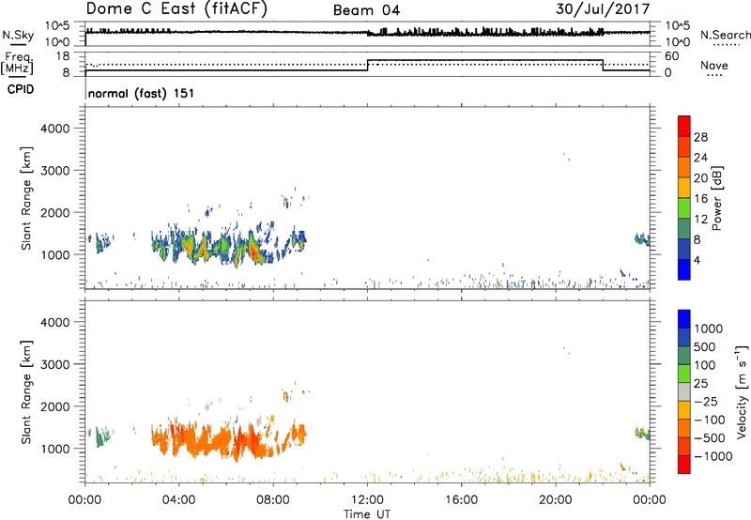The image size is (751, 520).
Task: Click the "18" frequency axis value
Action: click(63, 56)
